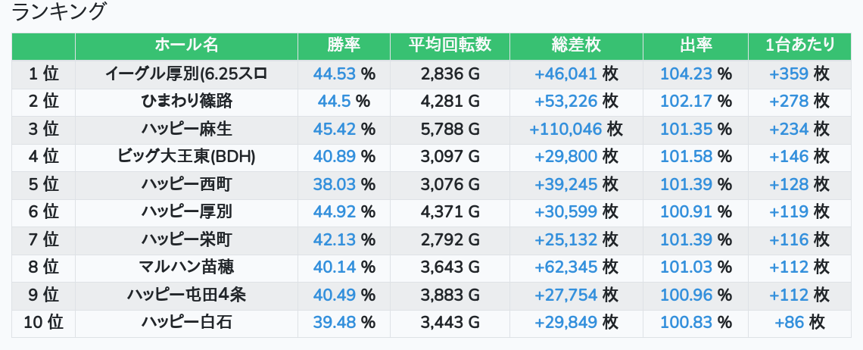Select the 平均回転数 column header
Image resolution: width=863 pixels, height=350 pixels.
point(450,45)
